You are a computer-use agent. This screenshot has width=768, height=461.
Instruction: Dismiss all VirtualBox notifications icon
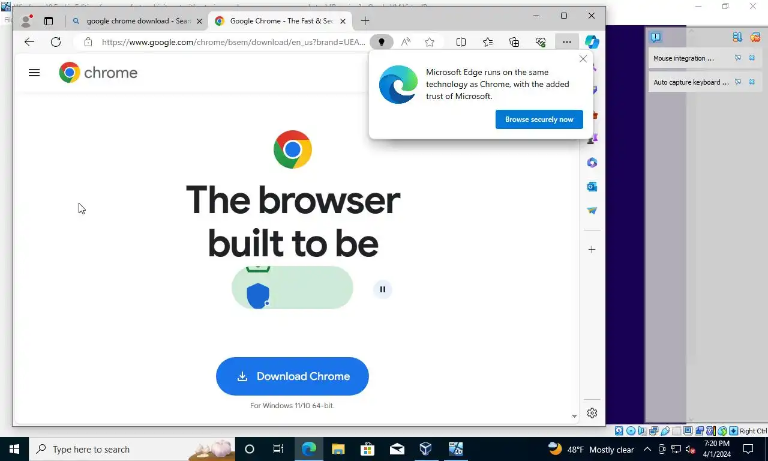(755, 37)
